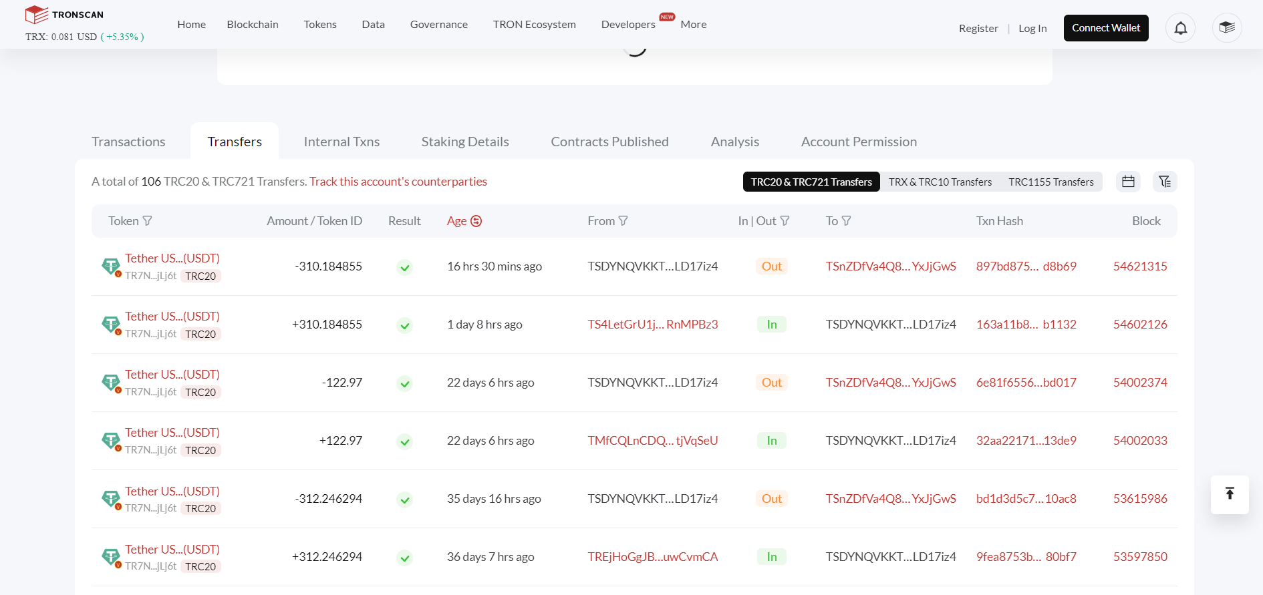Viewport: 1263px width, 595px height.
Task: Open sender address TREjHoGgJB...uwCvmCA
Action: 653,557
